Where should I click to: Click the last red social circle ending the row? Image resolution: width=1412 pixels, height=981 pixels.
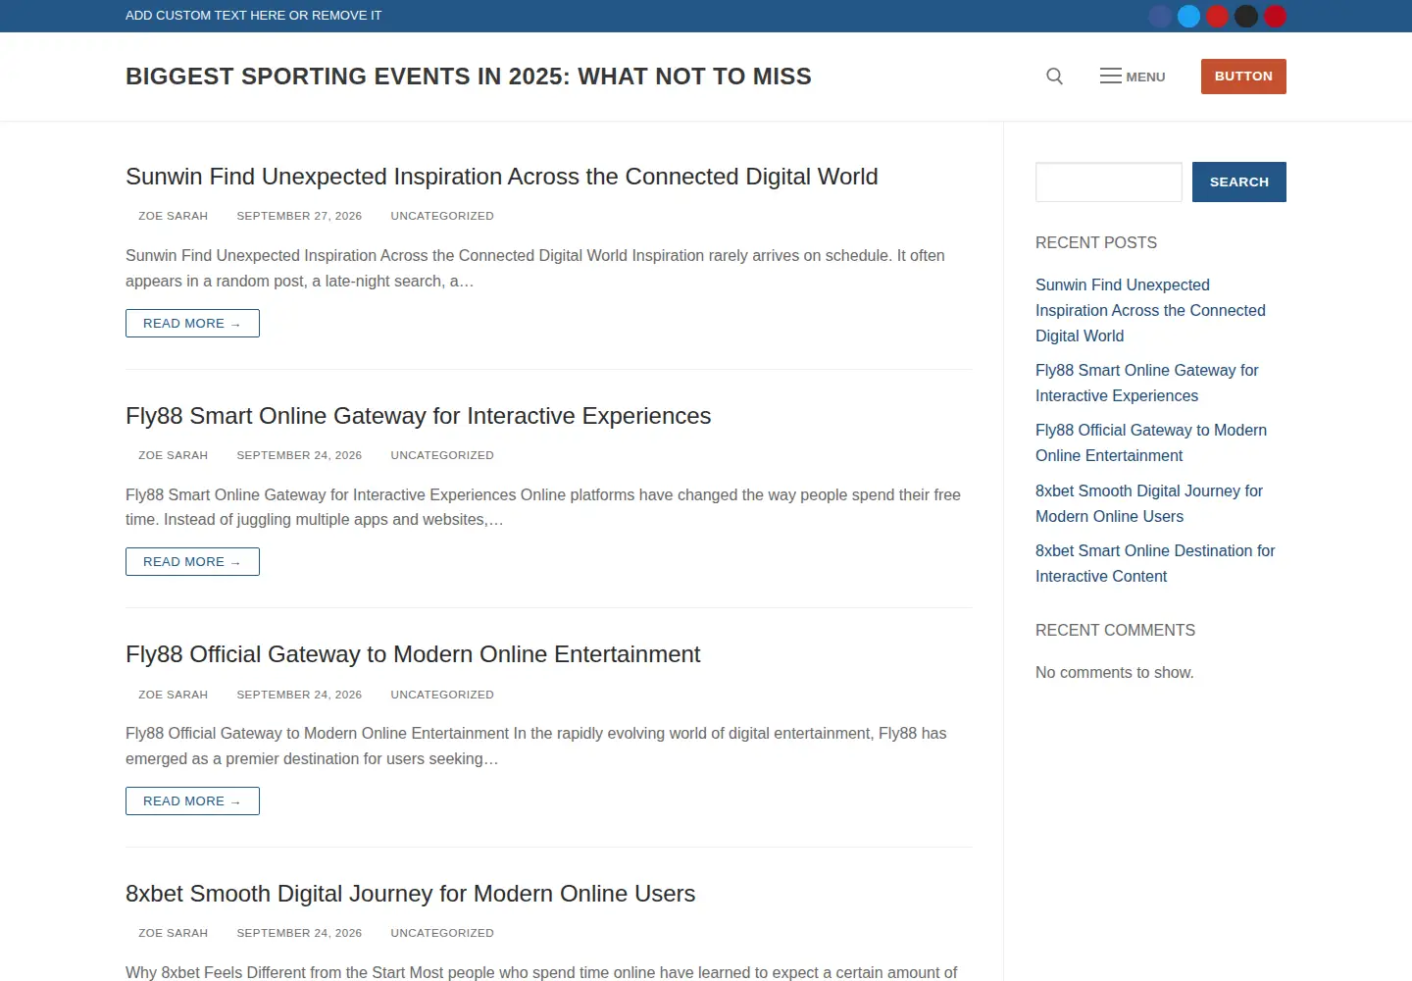1275,16
